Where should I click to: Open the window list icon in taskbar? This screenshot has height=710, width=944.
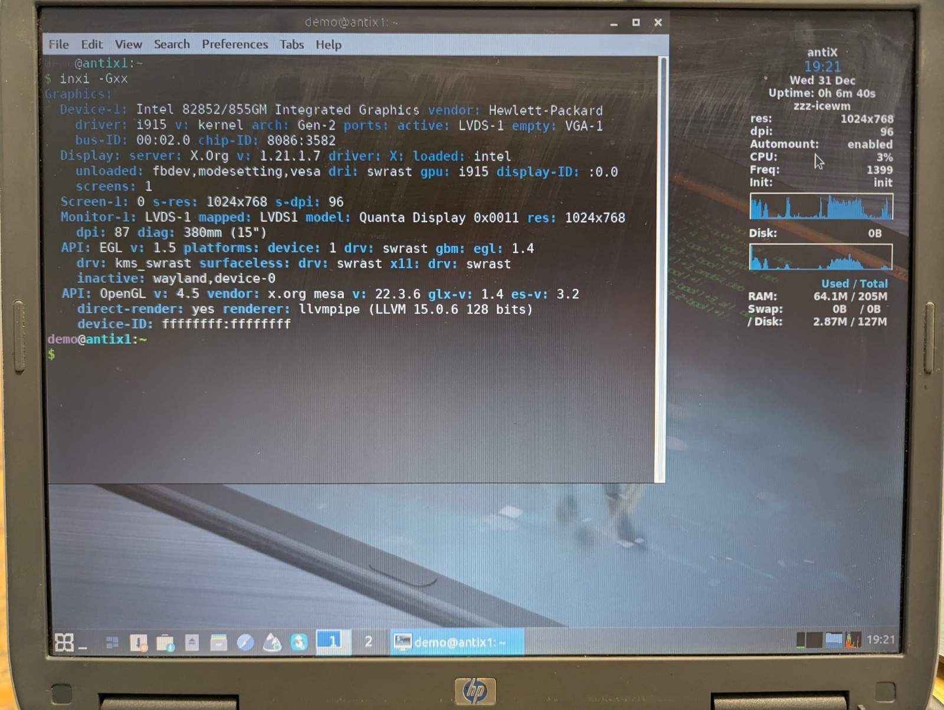[x=112, y=642]
